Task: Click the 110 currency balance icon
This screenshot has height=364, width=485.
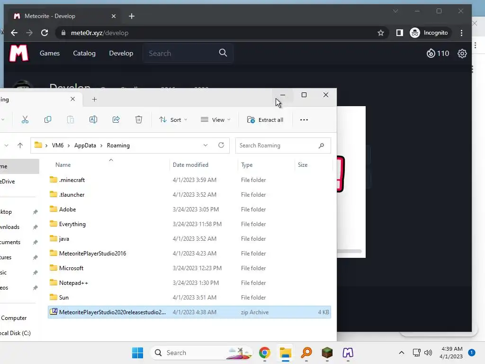Action: click(431, 53)
